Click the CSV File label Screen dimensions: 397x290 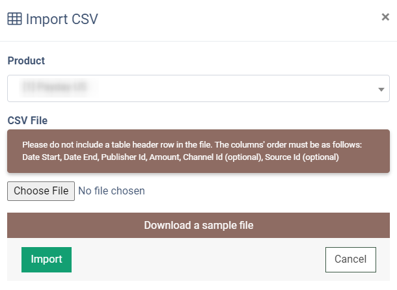27,120
